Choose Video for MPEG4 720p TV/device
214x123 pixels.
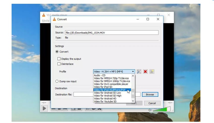click(x=112, y=78)
